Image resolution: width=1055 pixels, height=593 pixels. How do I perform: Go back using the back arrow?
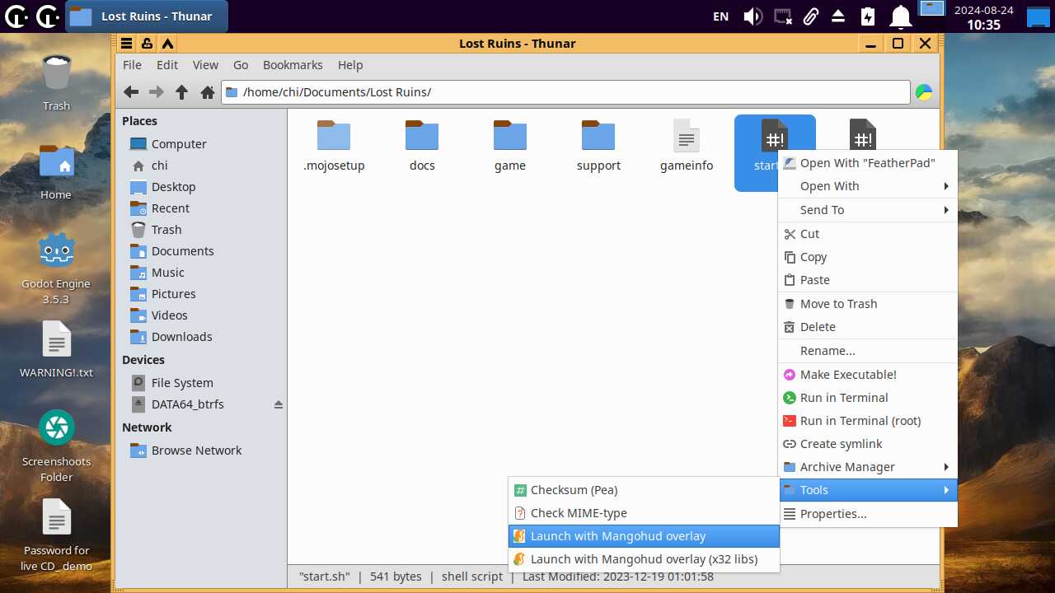click(x=131, y=92)
